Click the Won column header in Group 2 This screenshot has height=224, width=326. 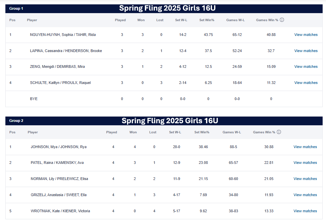[x=133, y=132]
